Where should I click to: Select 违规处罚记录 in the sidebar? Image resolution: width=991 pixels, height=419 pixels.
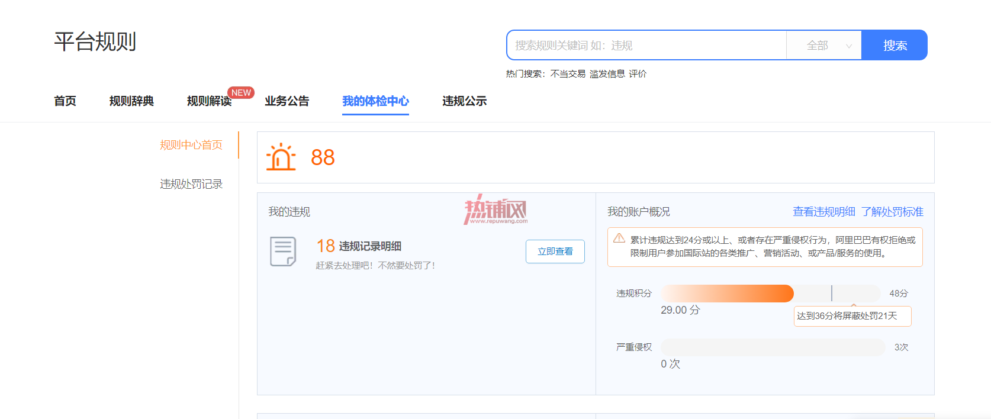[191, 184]
